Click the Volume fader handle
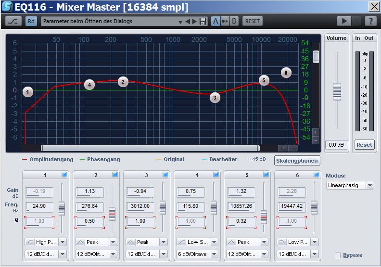This screenshot has width=381, height=267. [x=337, y=91]
